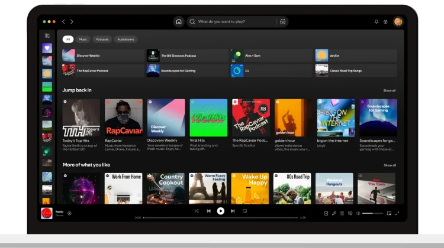Open the now playing album art
The width and height of the screenshot is (444, 248).
point(47,213)
